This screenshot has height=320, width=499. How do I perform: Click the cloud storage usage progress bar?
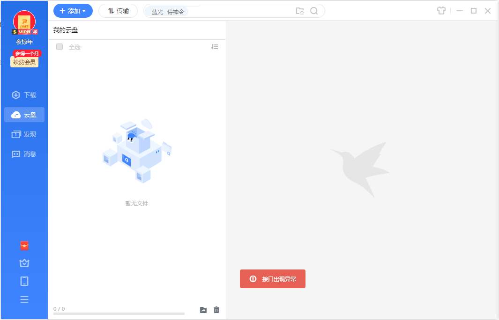pyautogui.click(x=119, y=313)
